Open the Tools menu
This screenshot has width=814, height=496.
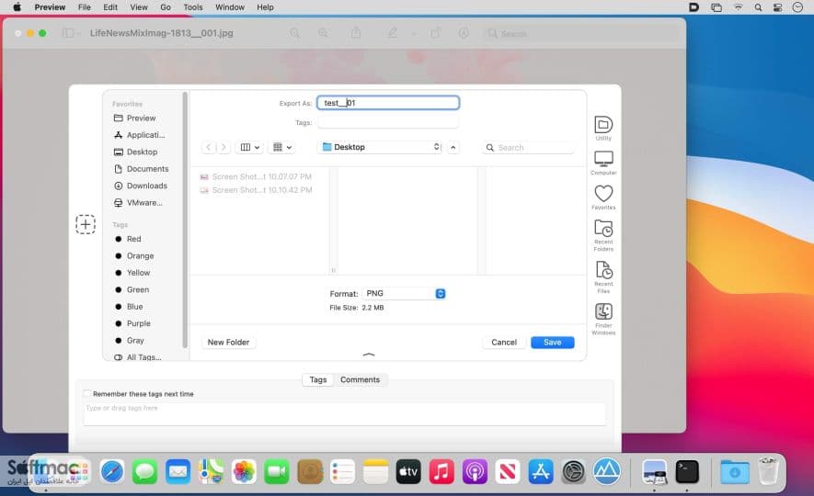pyautogui.click(x=192, y=7)
